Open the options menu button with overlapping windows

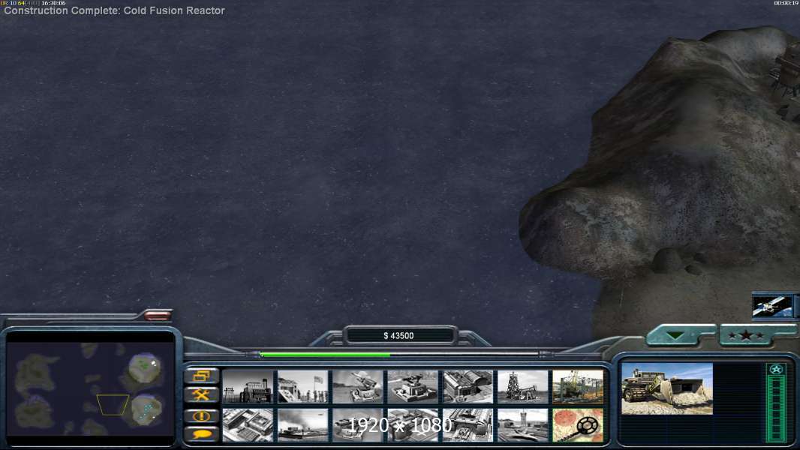202,376
